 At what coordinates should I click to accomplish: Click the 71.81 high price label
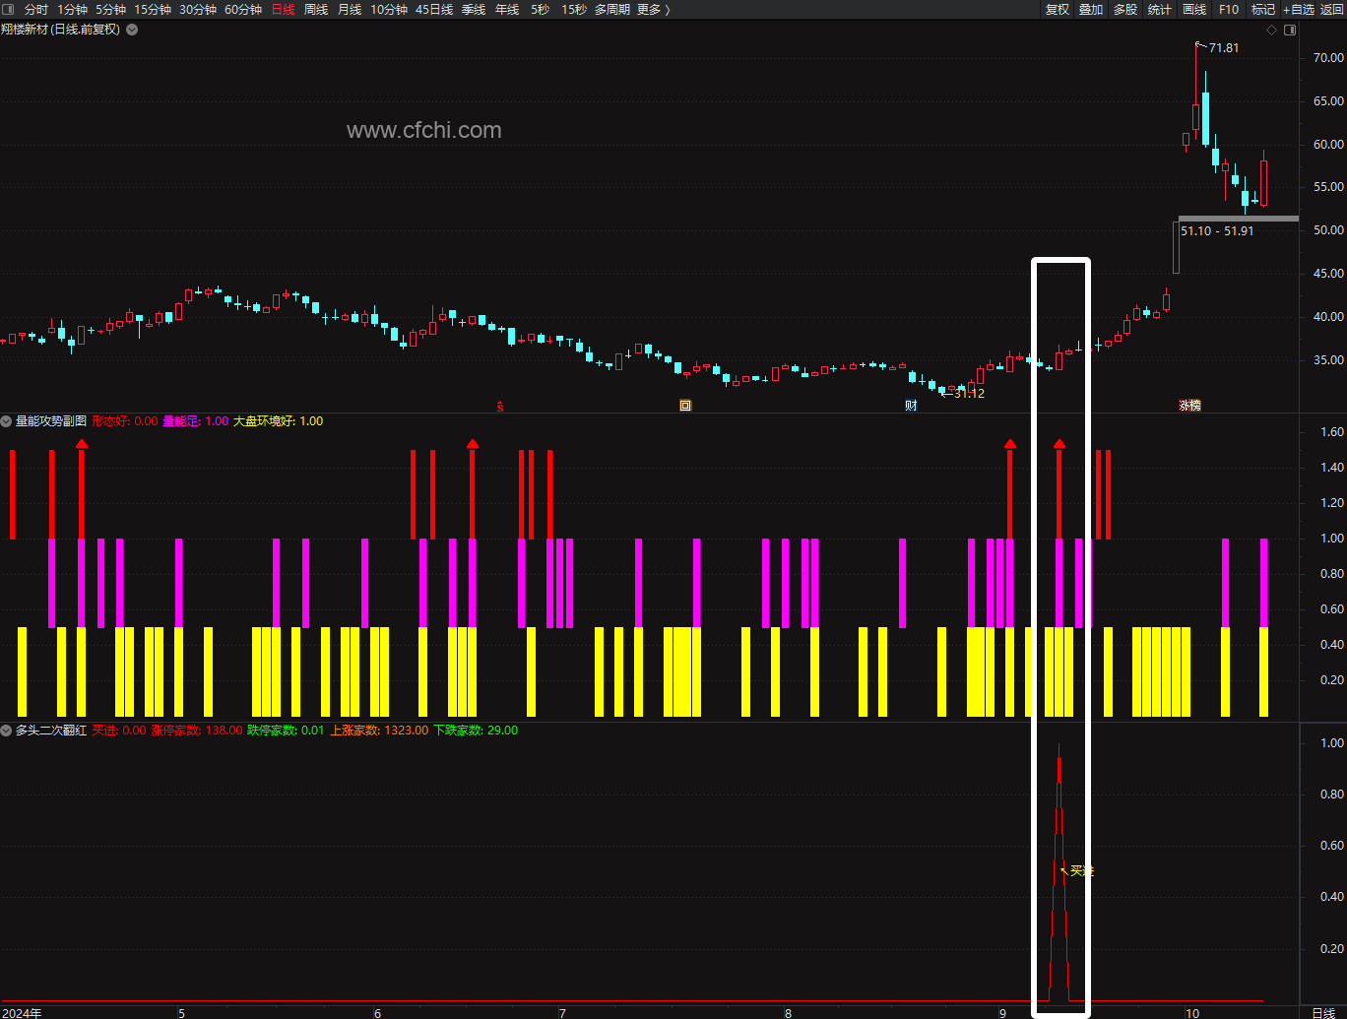[x=1224, y=47]
